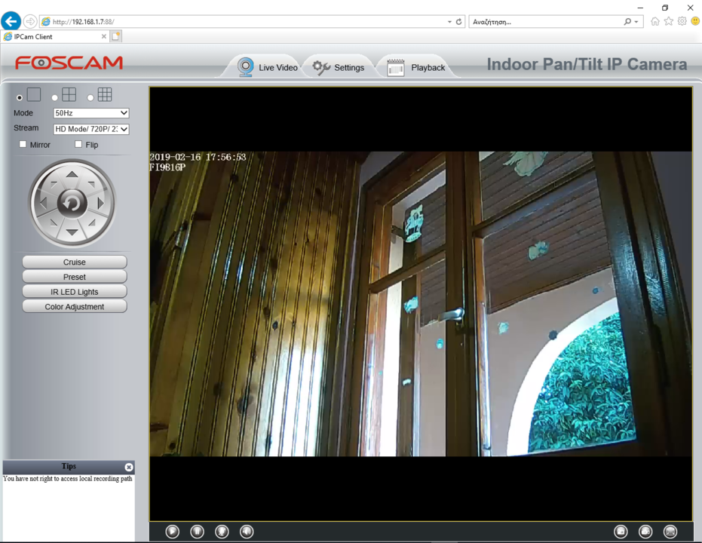The image size is (702, 543).
Task: Click the smiley feedback icon
Action: coord(695,21)
